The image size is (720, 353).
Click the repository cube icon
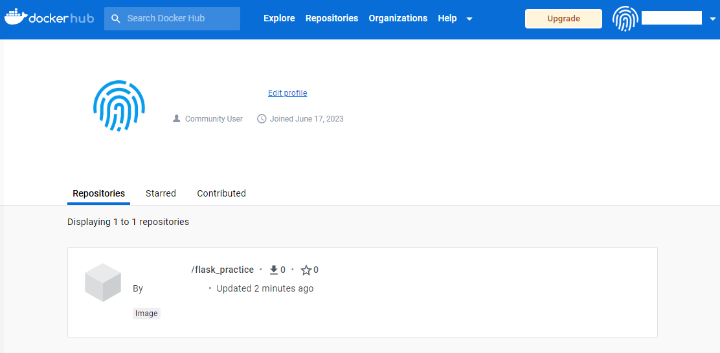tap(103, 283)
